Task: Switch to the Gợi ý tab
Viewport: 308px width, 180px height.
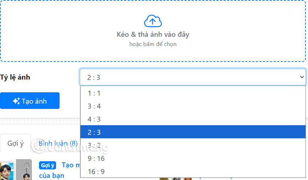Action: [16, 143]
